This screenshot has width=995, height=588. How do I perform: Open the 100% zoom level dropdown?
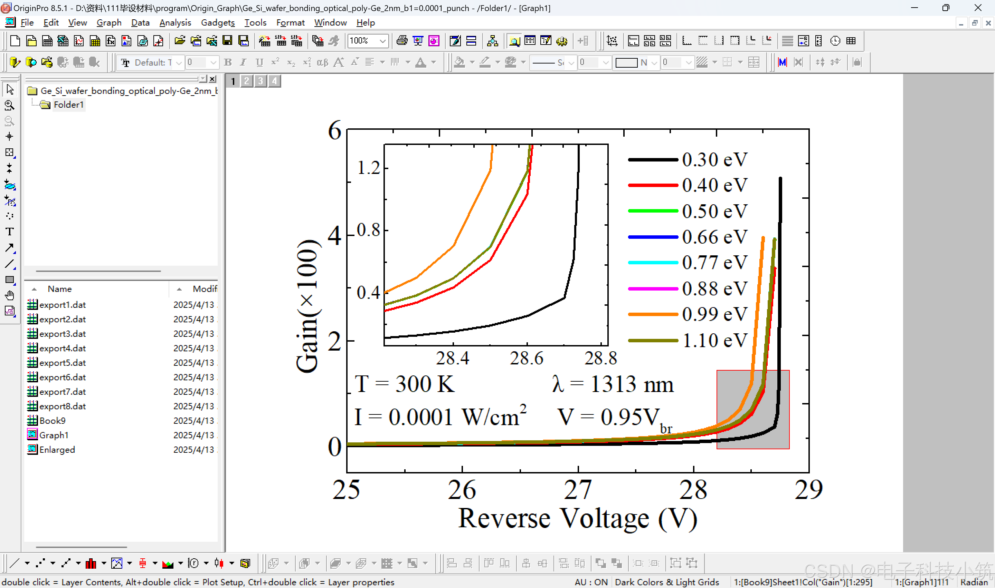point(383,41)
